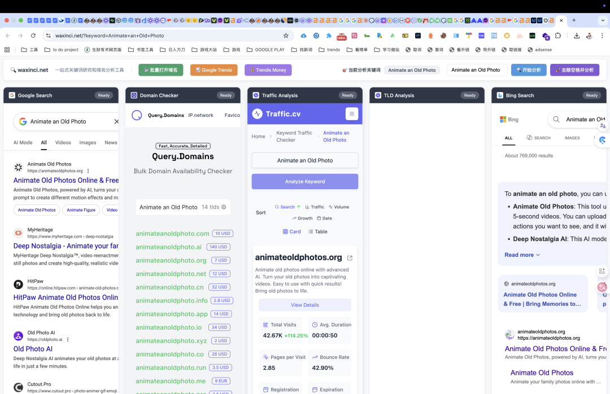Clear Google search box with X icon
The width and height of the screenshot is (610, 394).
116,121
